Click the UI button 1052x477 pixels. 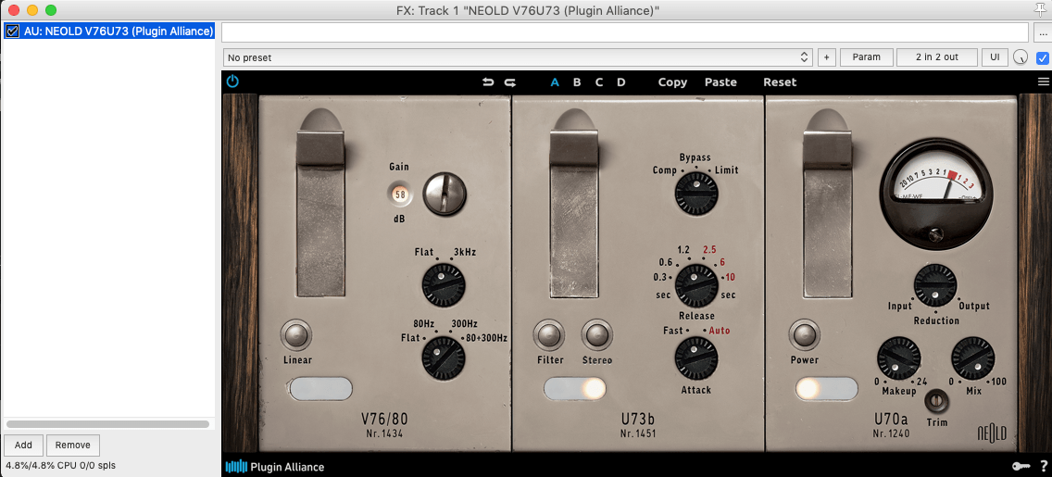point(995,57)
